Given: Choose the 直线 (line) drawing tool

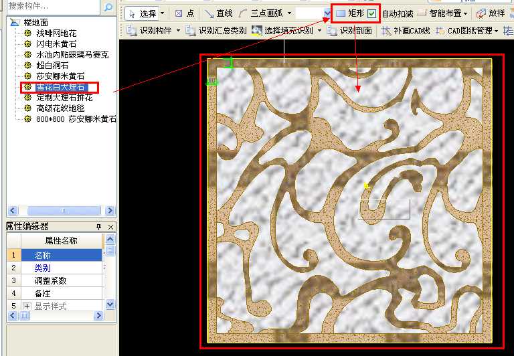Looking at the screenshot, I should [x=219, y=13].
